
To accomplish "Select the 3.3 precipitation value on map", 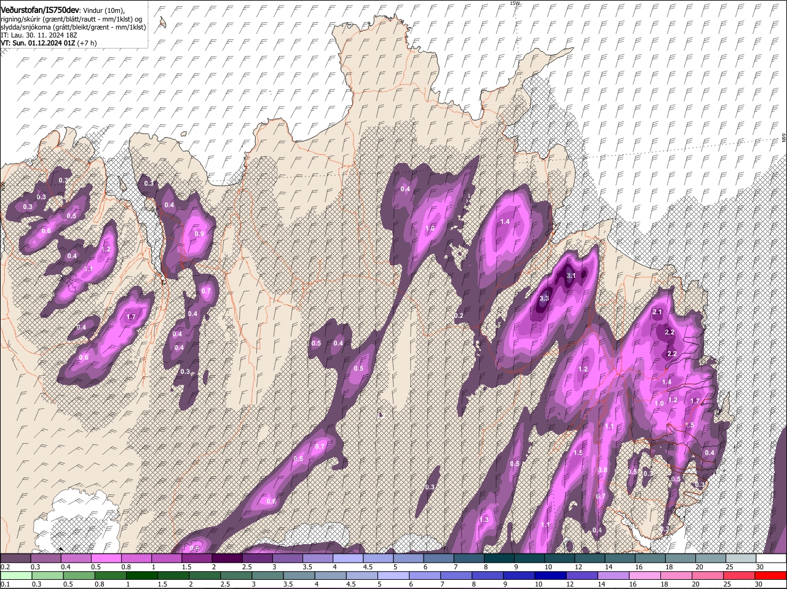I will 544,298.
